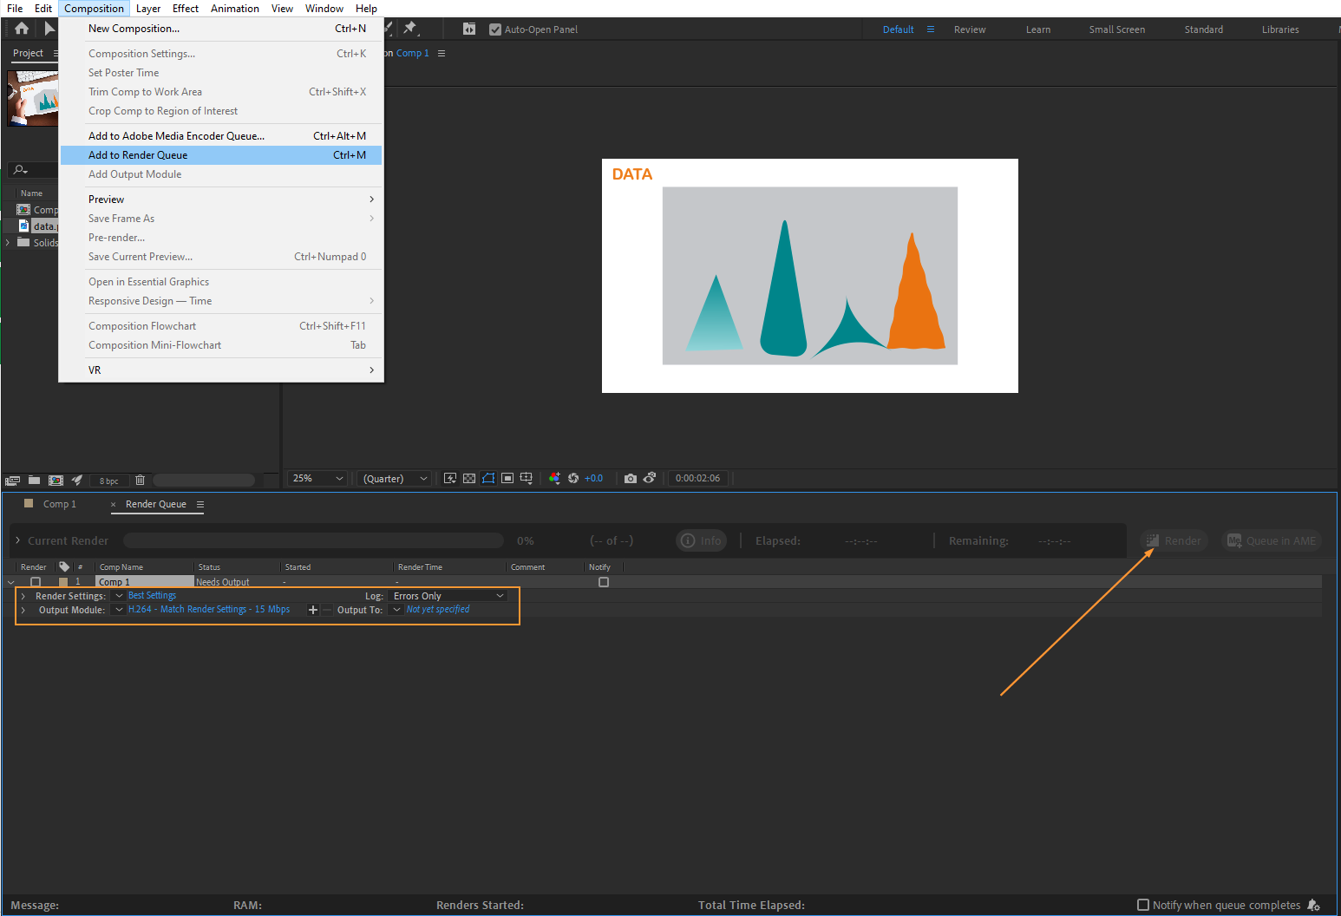Expand the Current Render section
Image resolution: width=1341 pixels, height=916 pixels.
click(17, 540)
